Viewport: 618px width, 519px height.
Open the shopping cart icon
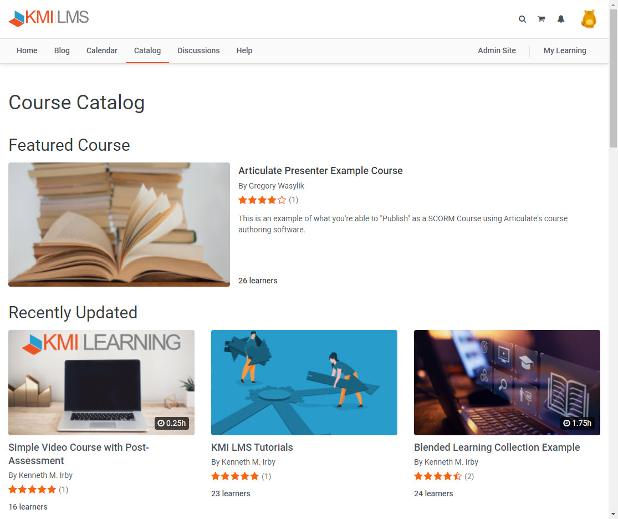pyautogui.click(x=542, y=19)
